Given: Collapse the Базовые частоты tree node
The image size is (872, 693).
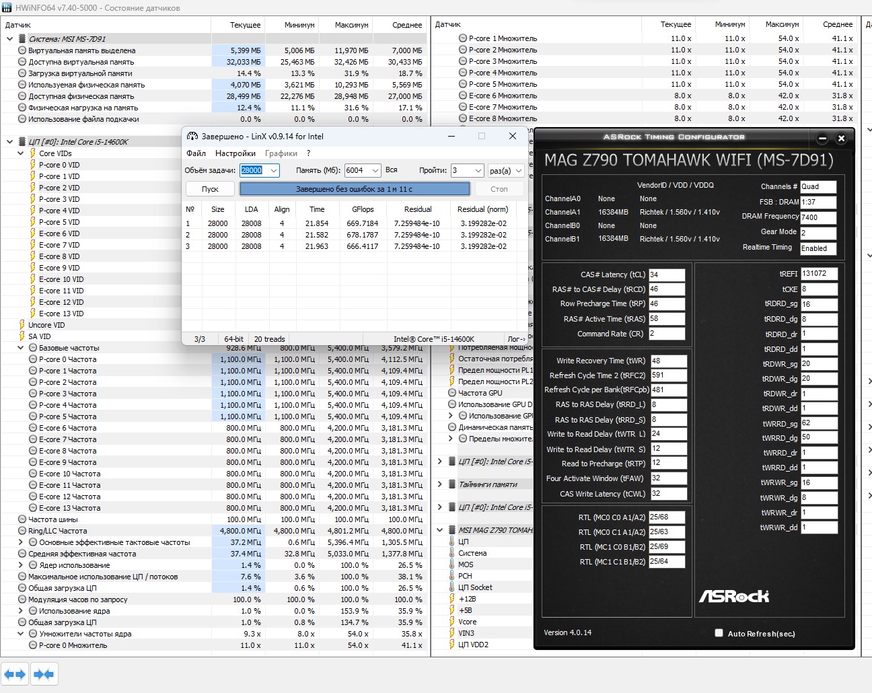Looking at the screenshot, I should [20, 348].
